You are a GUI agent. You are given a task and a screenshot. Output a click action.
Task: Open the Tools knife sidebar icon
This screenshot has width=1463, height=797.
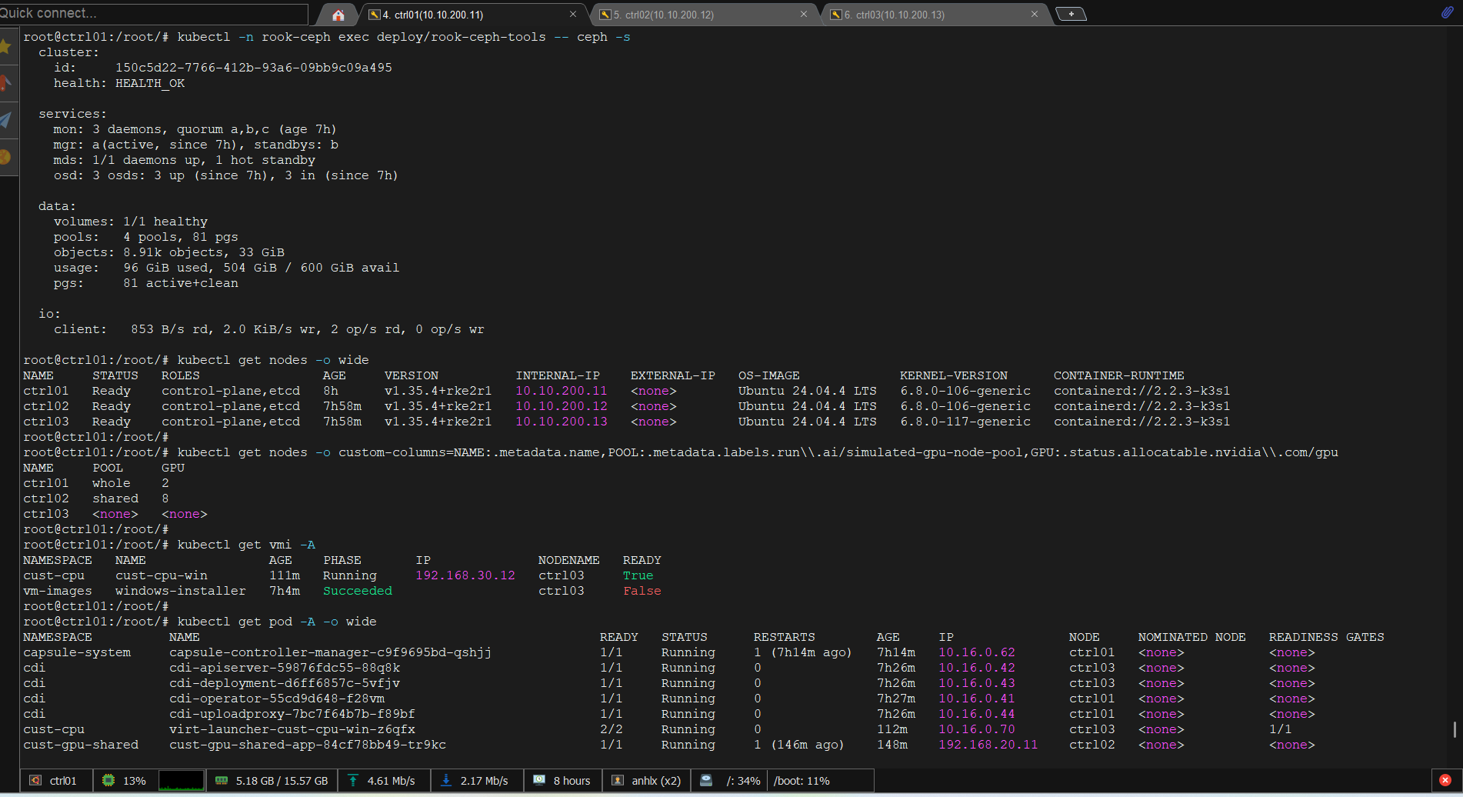click(x=5, y=83)
